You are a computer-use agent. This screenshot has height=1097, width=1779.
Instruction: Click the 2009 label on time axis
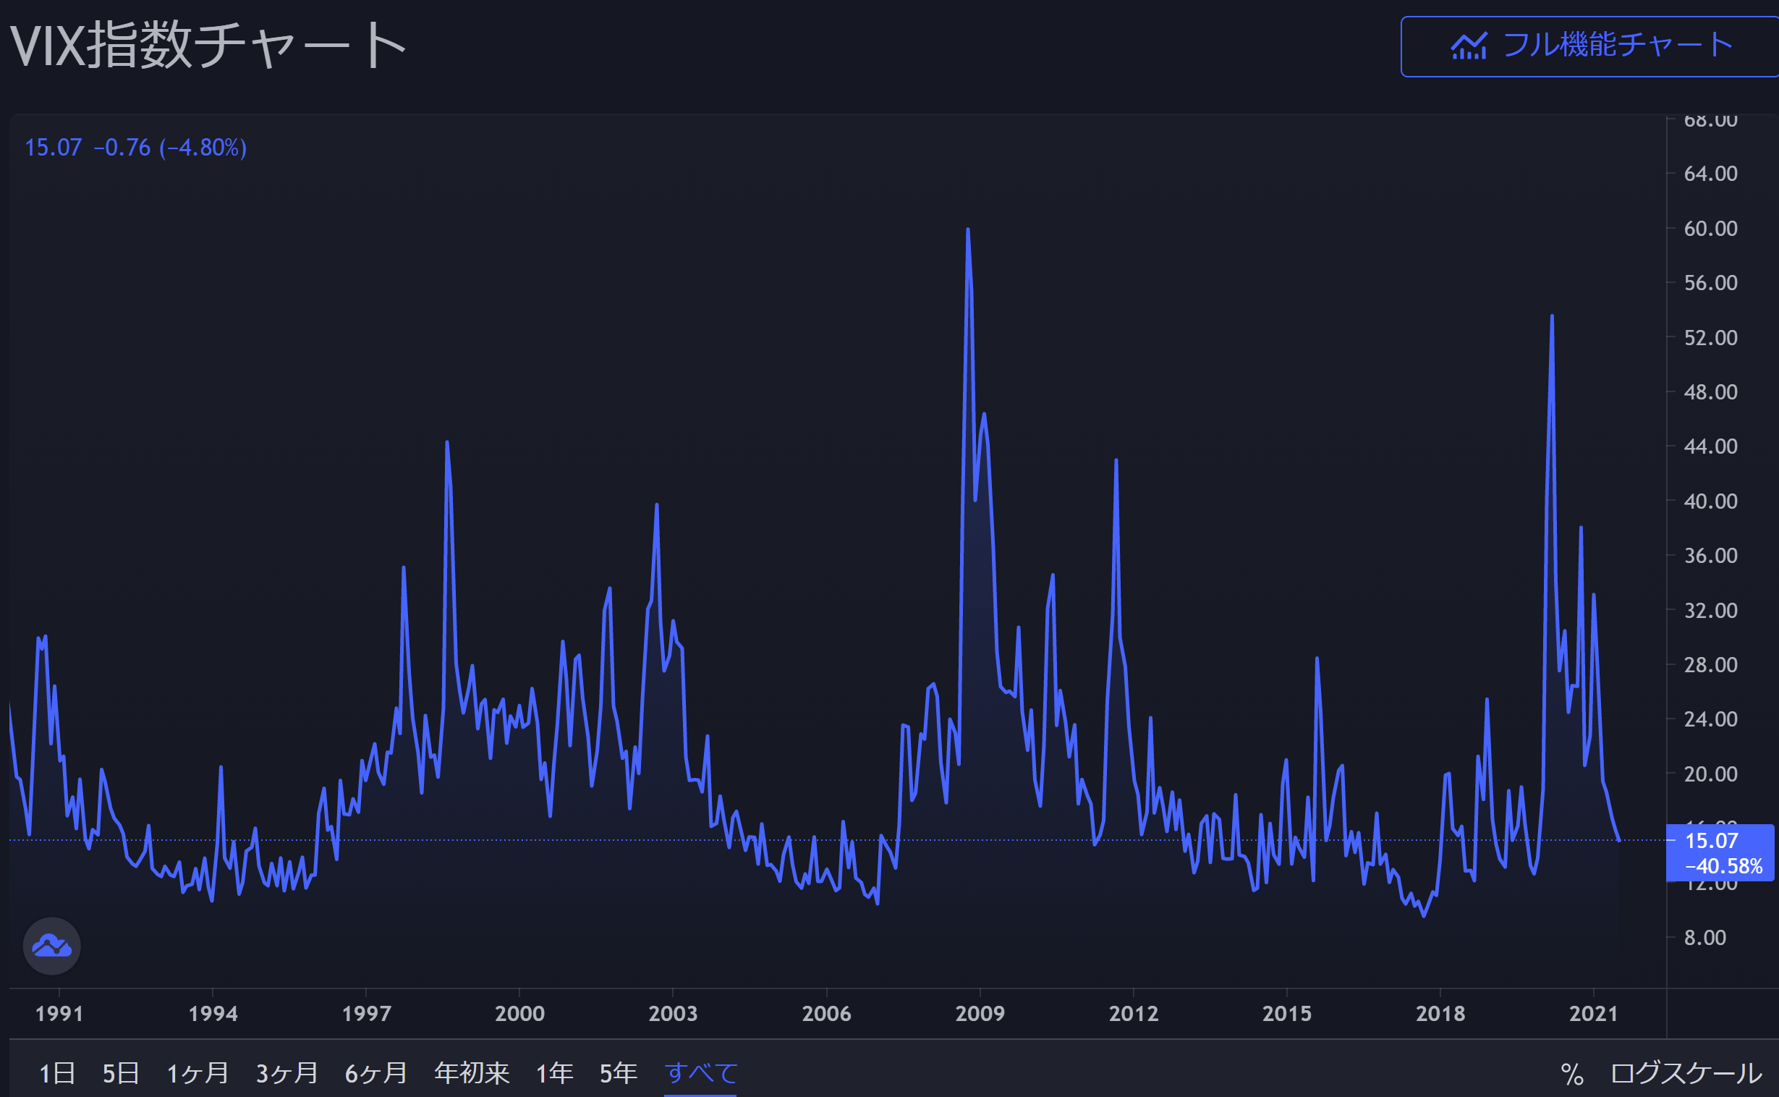tap(980, 1014)
